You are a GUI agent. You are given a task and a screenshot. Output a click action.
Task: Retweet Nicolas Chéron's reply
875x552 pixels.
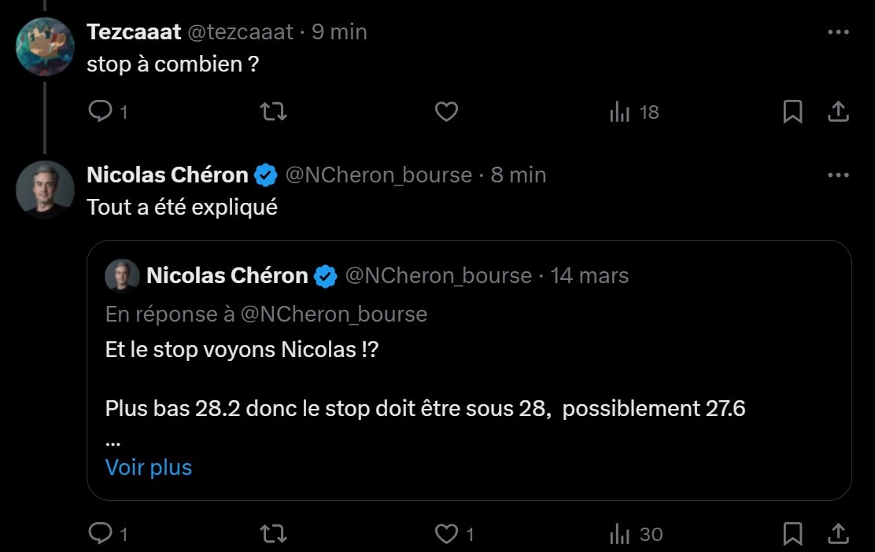[273, 535]
